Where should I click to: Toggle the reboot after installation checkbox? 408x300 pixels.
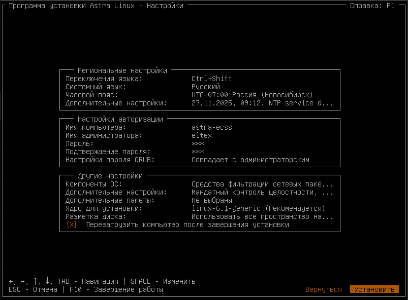[x=72, y=224]
